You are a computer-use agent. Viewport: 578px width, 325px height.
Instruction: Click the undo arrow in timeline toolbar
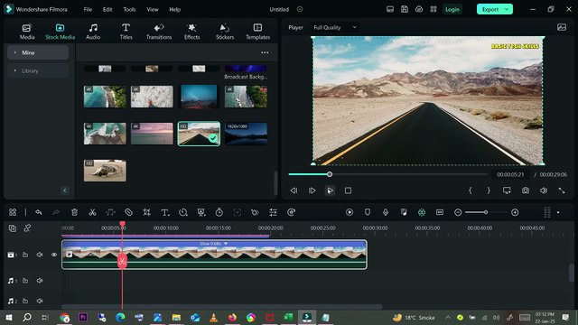(38, 212)
